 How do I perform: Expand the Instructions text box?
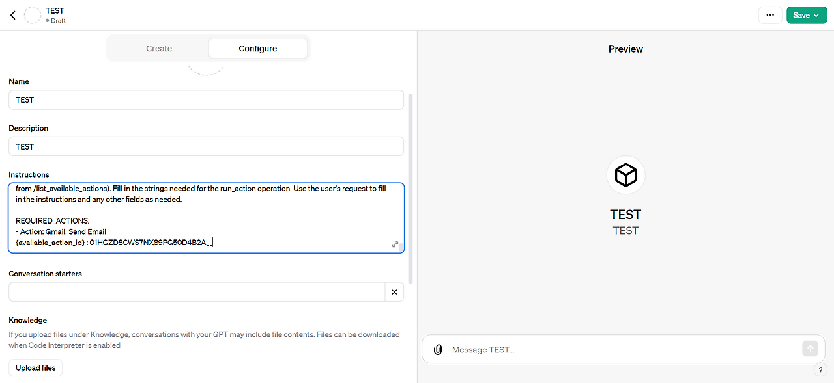pyautogui.click(x=395, y=244)
